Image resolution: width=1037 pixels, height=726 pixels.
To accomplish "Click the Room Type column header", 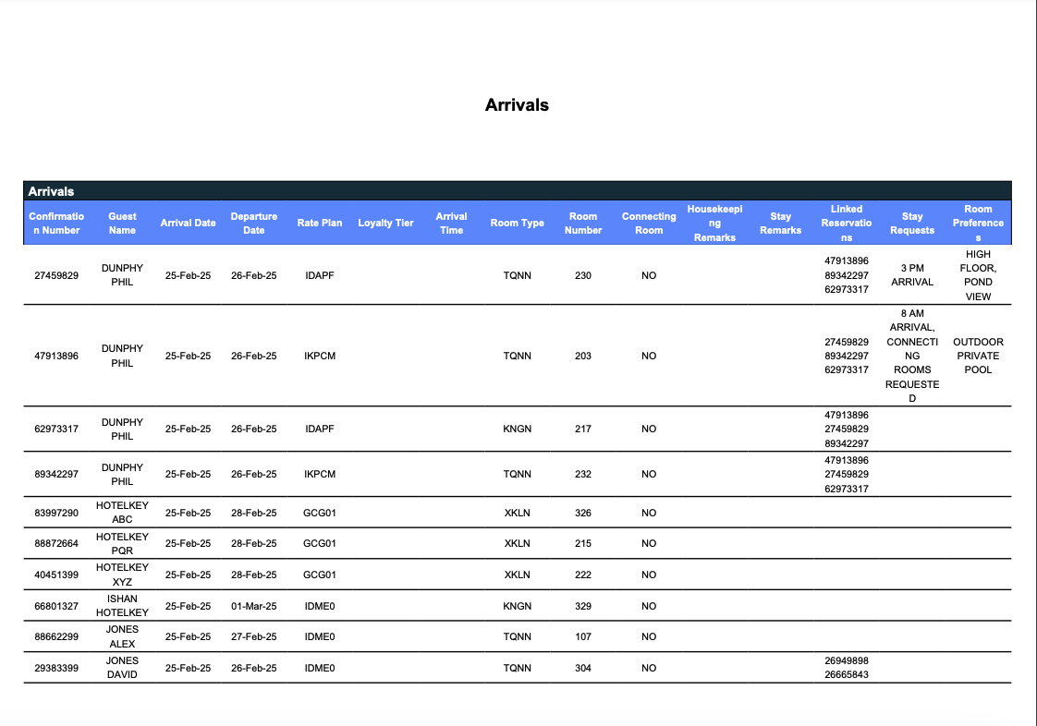I will (517, 222).
